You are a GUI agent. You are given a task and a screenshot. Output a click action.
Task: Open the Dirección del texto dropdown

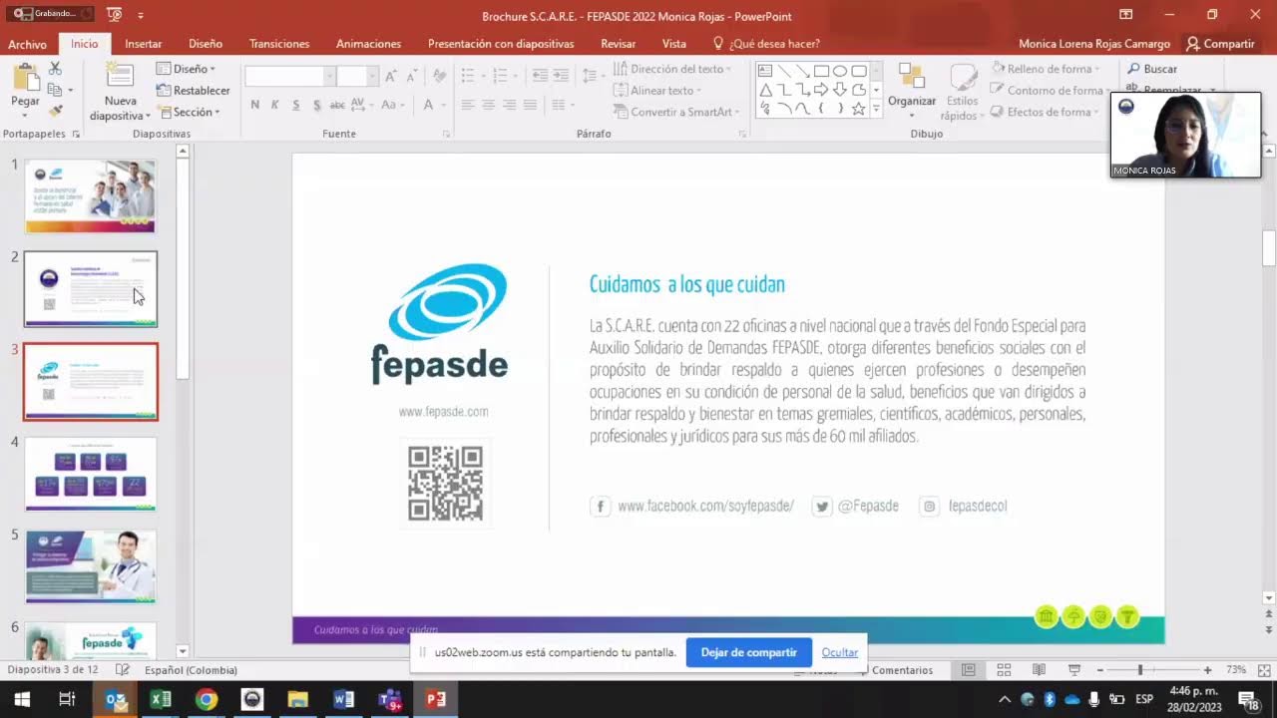[x=672, y=69]
